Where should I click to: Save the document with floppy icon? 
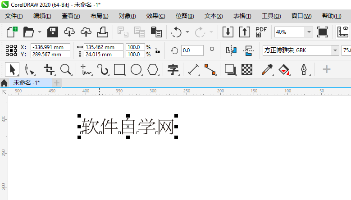coord(53,32)
